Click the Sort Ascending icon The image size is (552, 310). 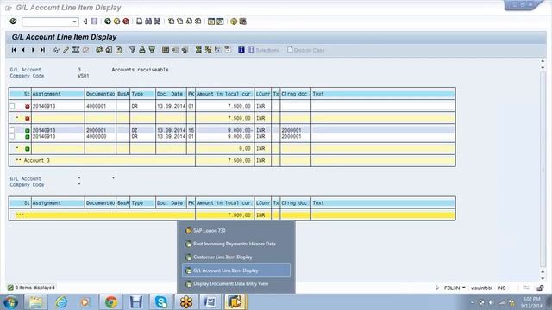(x=141, y=50)
